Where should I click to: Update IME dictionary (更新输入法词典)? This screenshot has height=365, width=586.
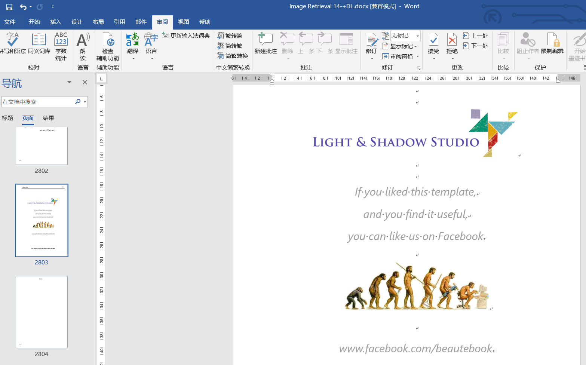click(x=186, y=36)
